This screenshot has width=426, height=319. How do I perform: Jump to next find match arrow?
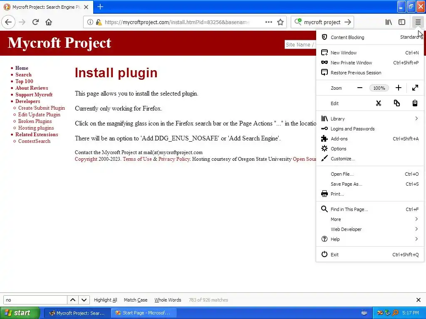(84, 300)
